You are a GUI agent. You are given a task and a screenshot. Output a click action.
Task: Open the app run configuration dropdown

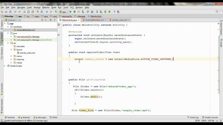tap(64, 12)
